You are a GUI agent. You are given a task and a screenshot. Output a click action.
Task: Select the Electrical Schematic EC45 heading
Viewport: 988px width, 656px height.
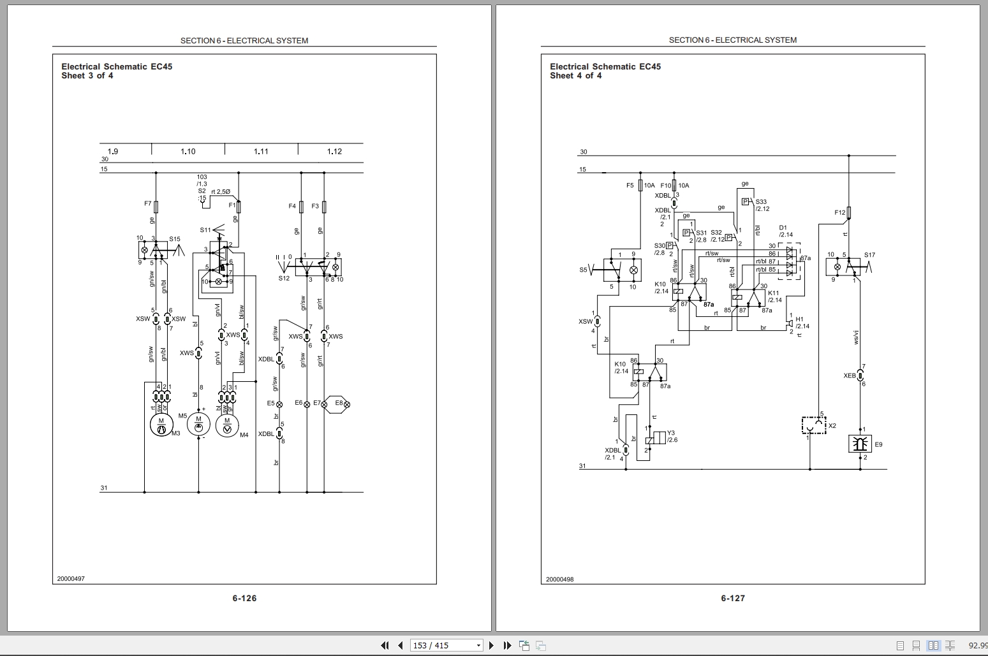click(x=117, y=66)
